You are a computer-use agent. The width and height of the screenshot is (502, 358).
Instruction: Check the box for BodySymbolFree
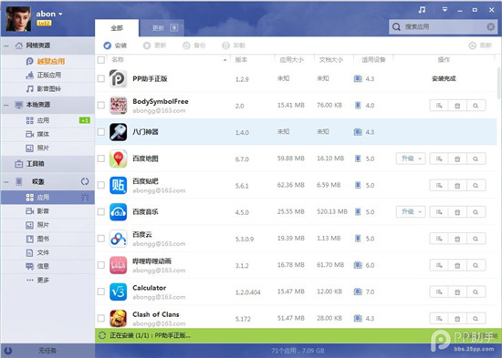click(101, 105)
